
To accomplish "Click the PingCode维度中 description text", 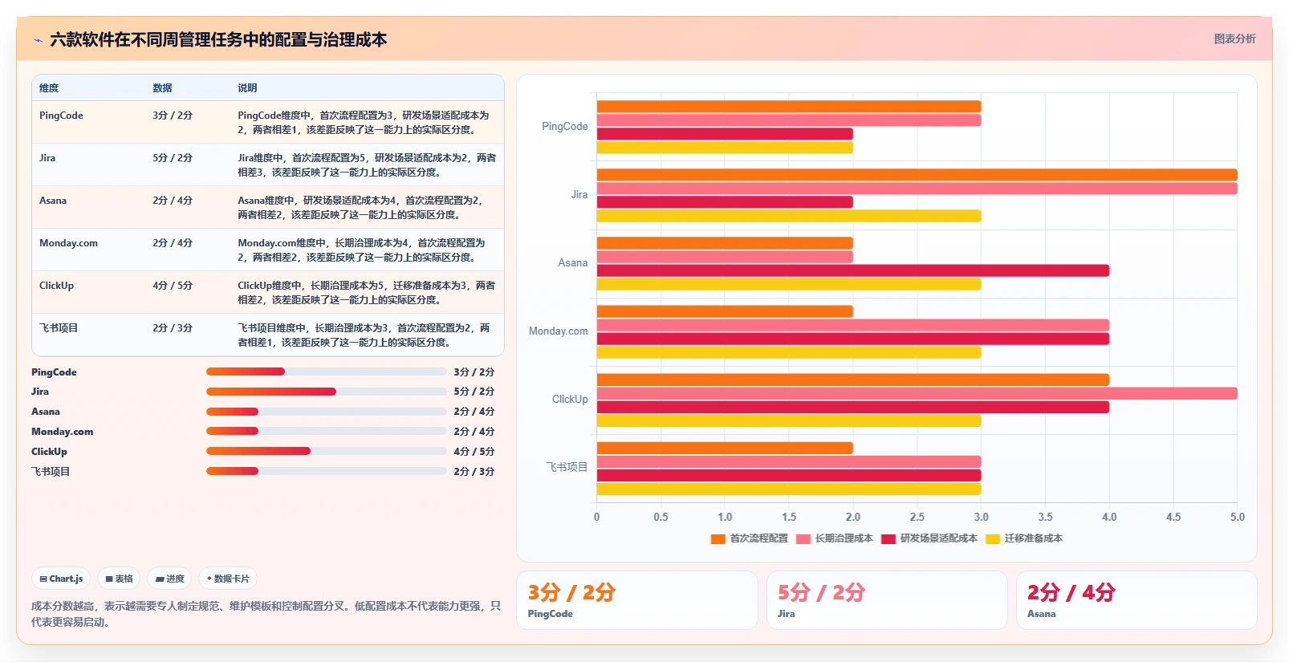I will 364,123.
